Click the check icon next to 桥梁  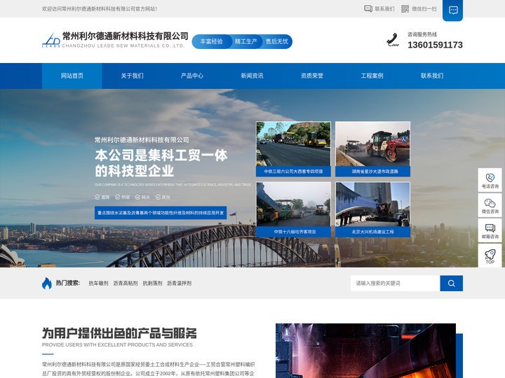coord(118,197)
